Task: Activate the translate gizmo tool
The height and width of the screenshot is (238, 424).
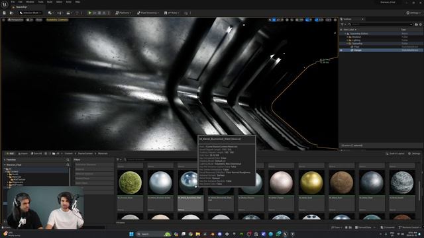Action: (274, 20)
